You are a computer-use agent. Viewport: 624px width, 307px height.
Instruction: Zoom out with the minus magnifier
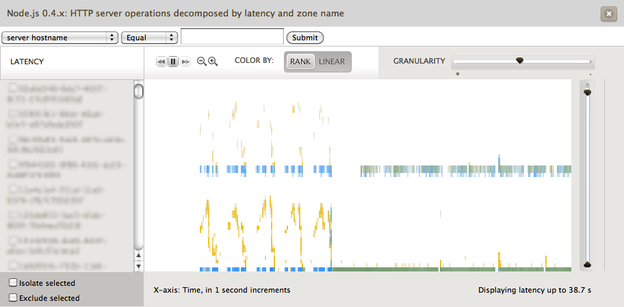(x=202, y=62)
